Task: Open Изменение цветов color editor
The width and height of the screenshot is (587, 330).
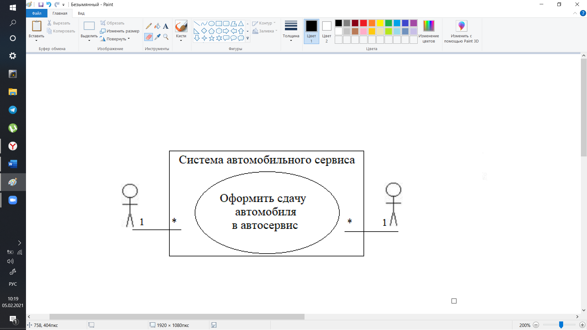Action: pyautogui.click(x=429, y=31)
